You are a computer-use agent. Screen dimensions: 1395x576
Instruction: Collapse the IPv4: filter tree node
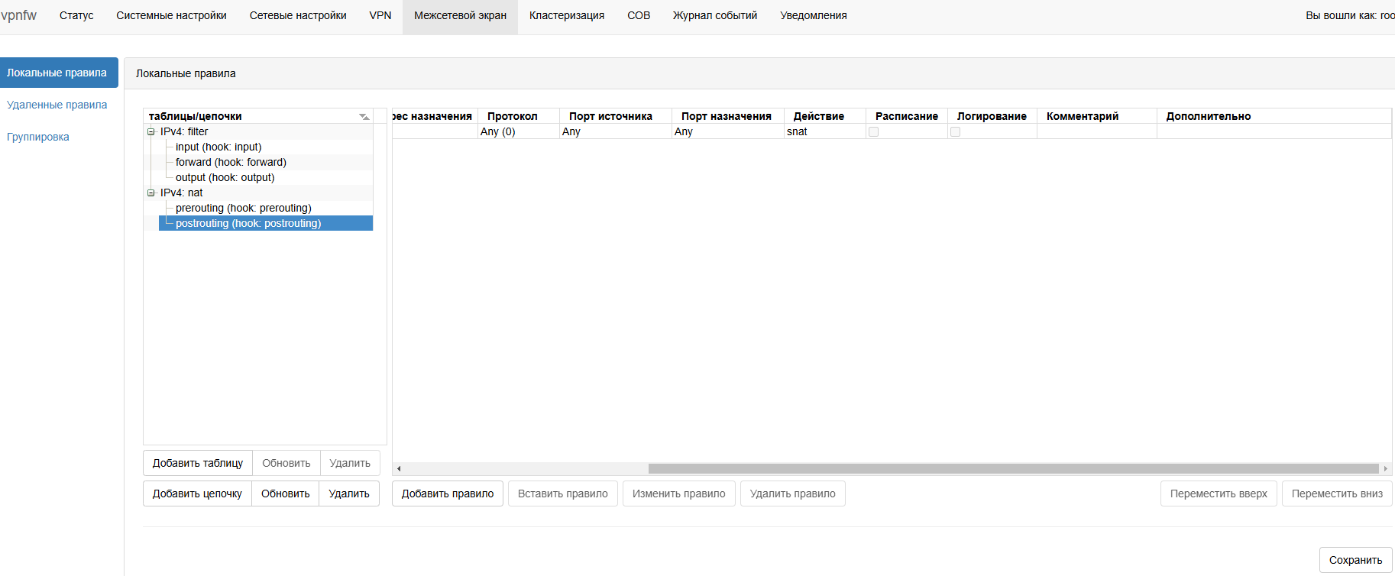coord(151,132)
